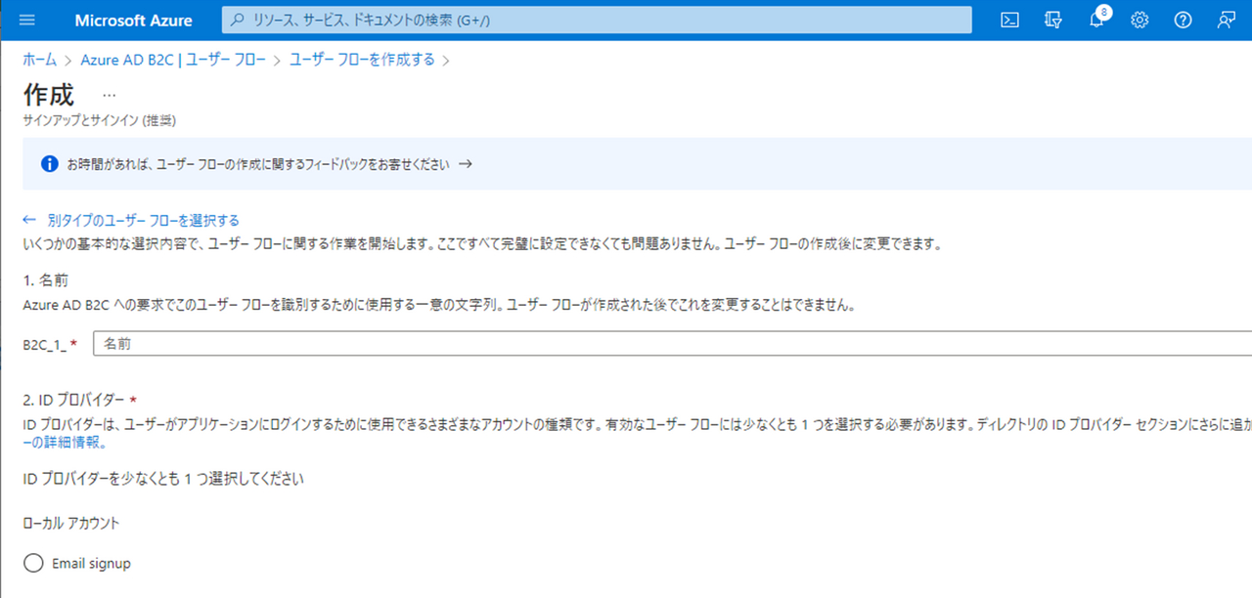Go to the Microsoft Azure home logo
Image resolution: width=1252 pixels, height=598 pixels.
(x=133, y=21)
